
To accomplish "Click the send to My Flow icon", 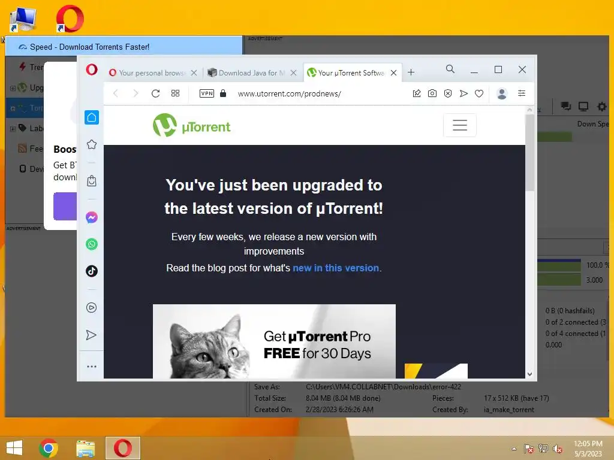I will pyautogui.click(x=463, y=93).
